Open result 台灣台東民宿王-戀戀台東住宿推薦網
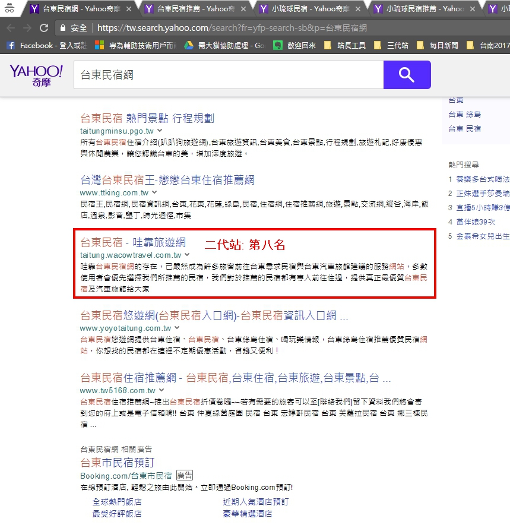 [167, 180]
